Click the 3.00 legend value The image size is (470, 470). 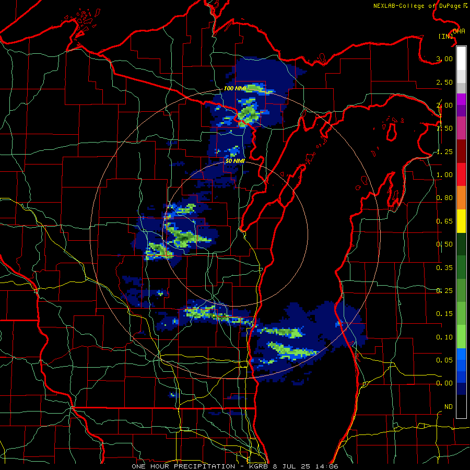pyautogui.click(x=444, y=58)
